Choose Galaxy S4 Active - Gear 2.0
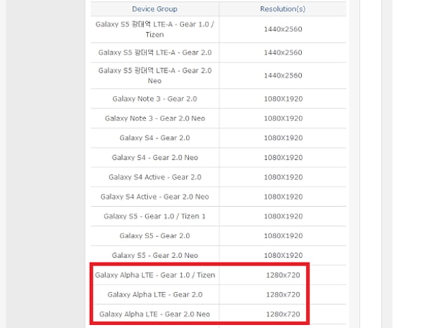Viewport: 421px width, 328px height. click(154, 177)
